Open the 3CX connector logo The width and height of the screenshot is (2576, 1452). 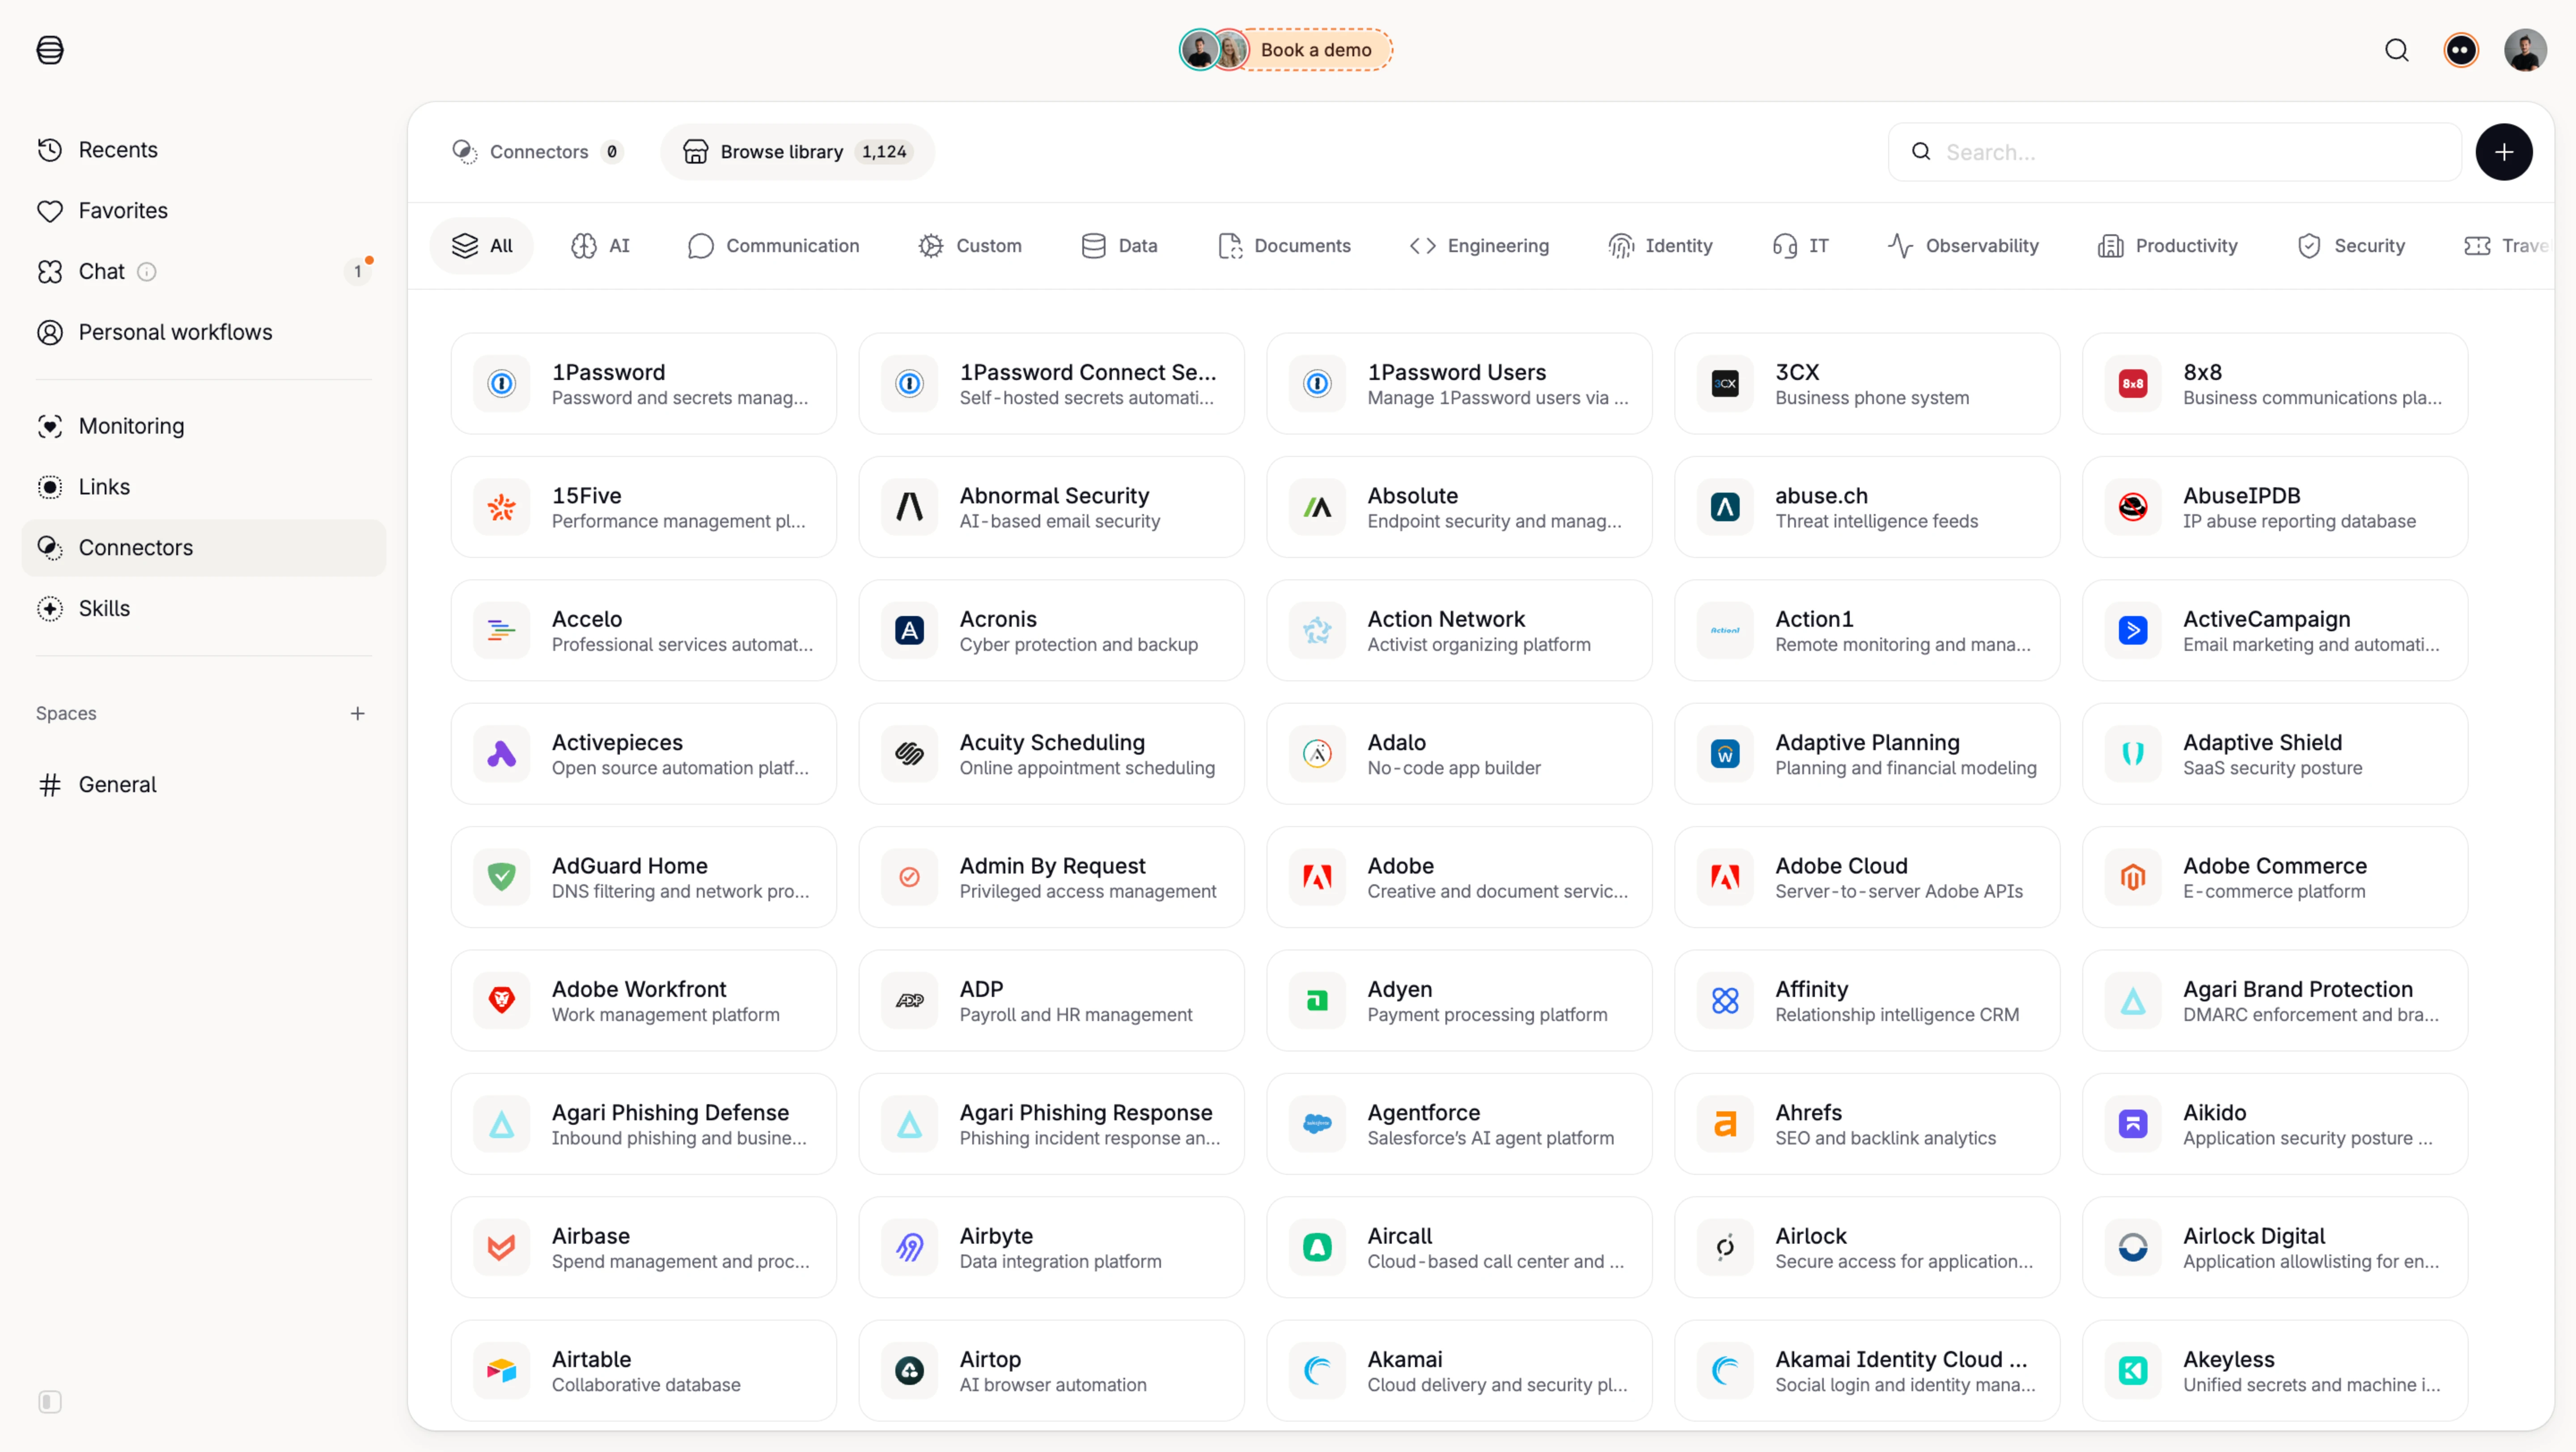tap(1724, 384)
